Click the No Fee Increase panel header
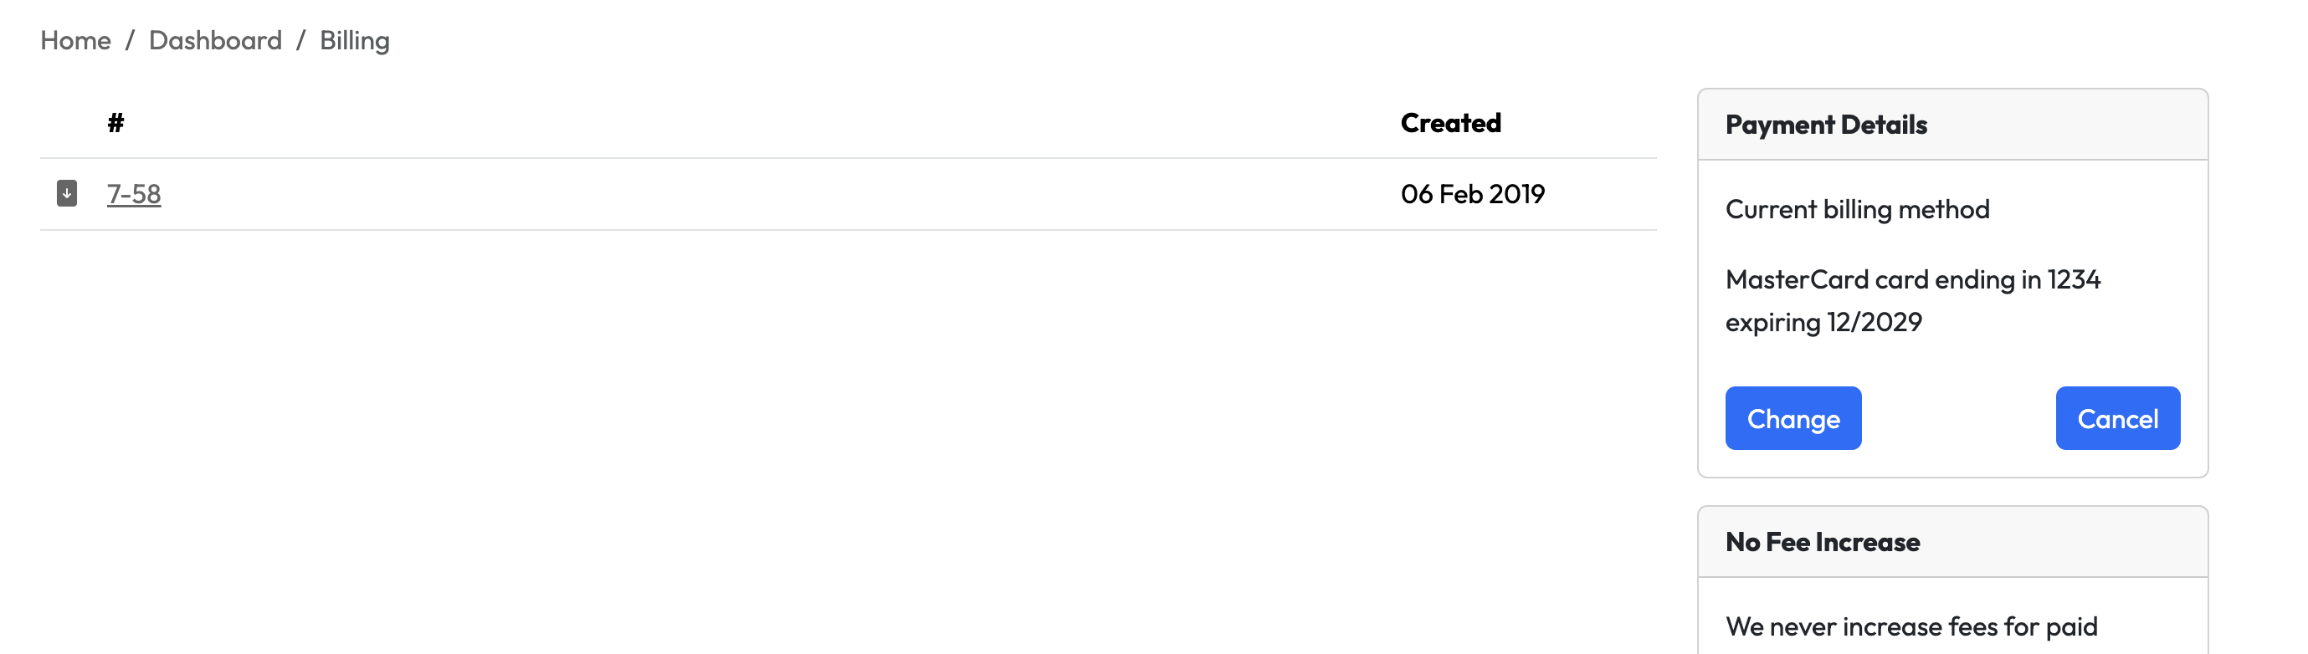 [1822, 542]
